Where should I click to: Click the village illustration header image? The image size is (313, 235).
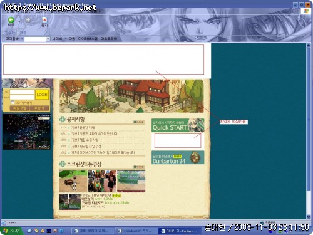point(131,96)
